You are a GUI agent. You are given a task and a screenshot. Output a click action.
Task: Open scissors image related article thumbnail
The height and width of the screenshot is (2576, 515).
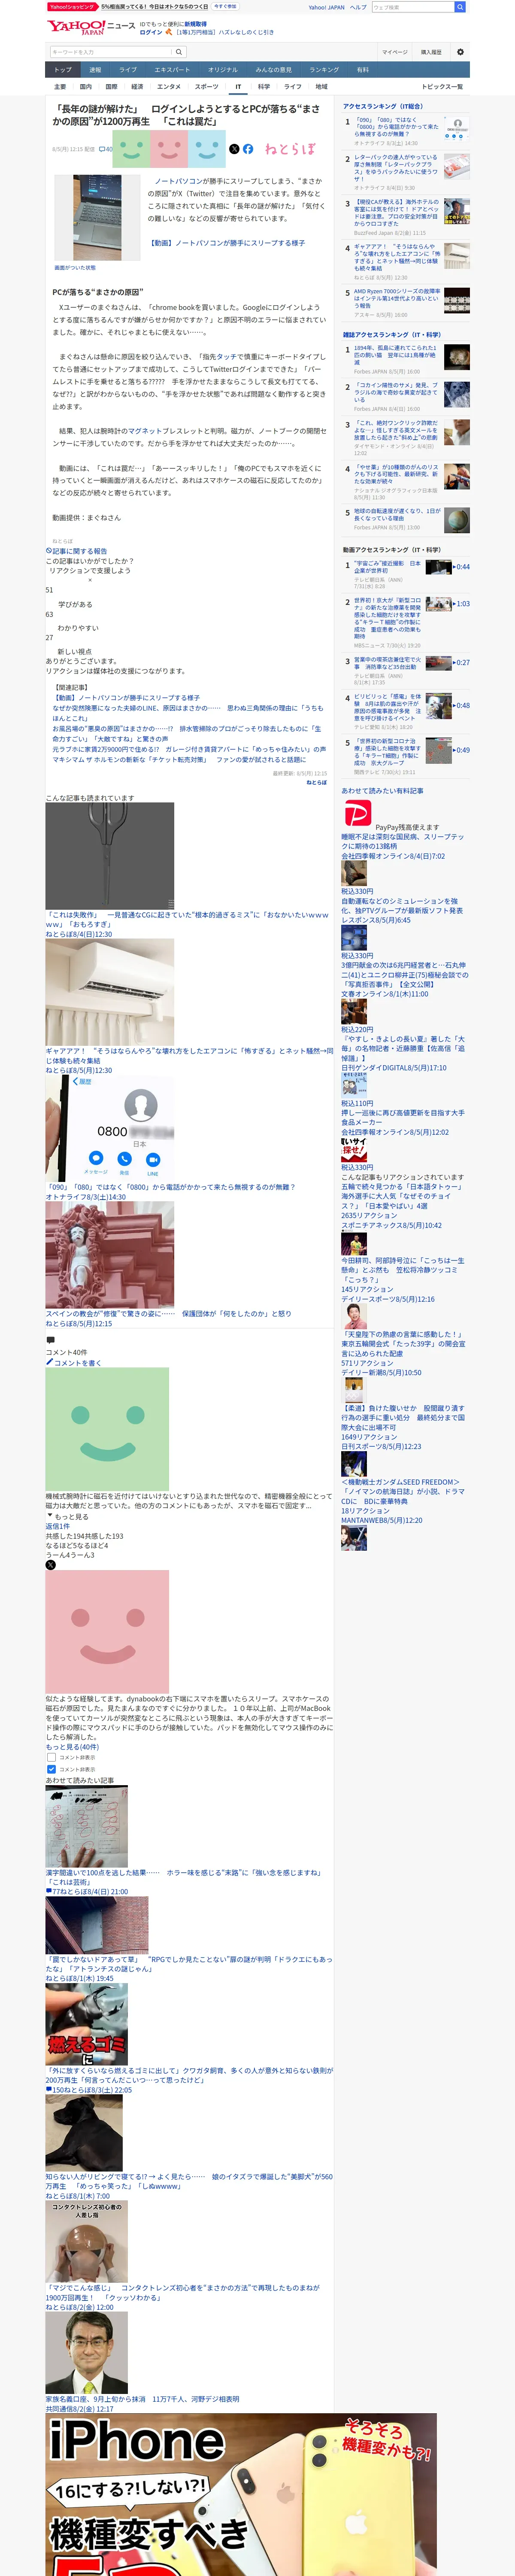point(109,856)
